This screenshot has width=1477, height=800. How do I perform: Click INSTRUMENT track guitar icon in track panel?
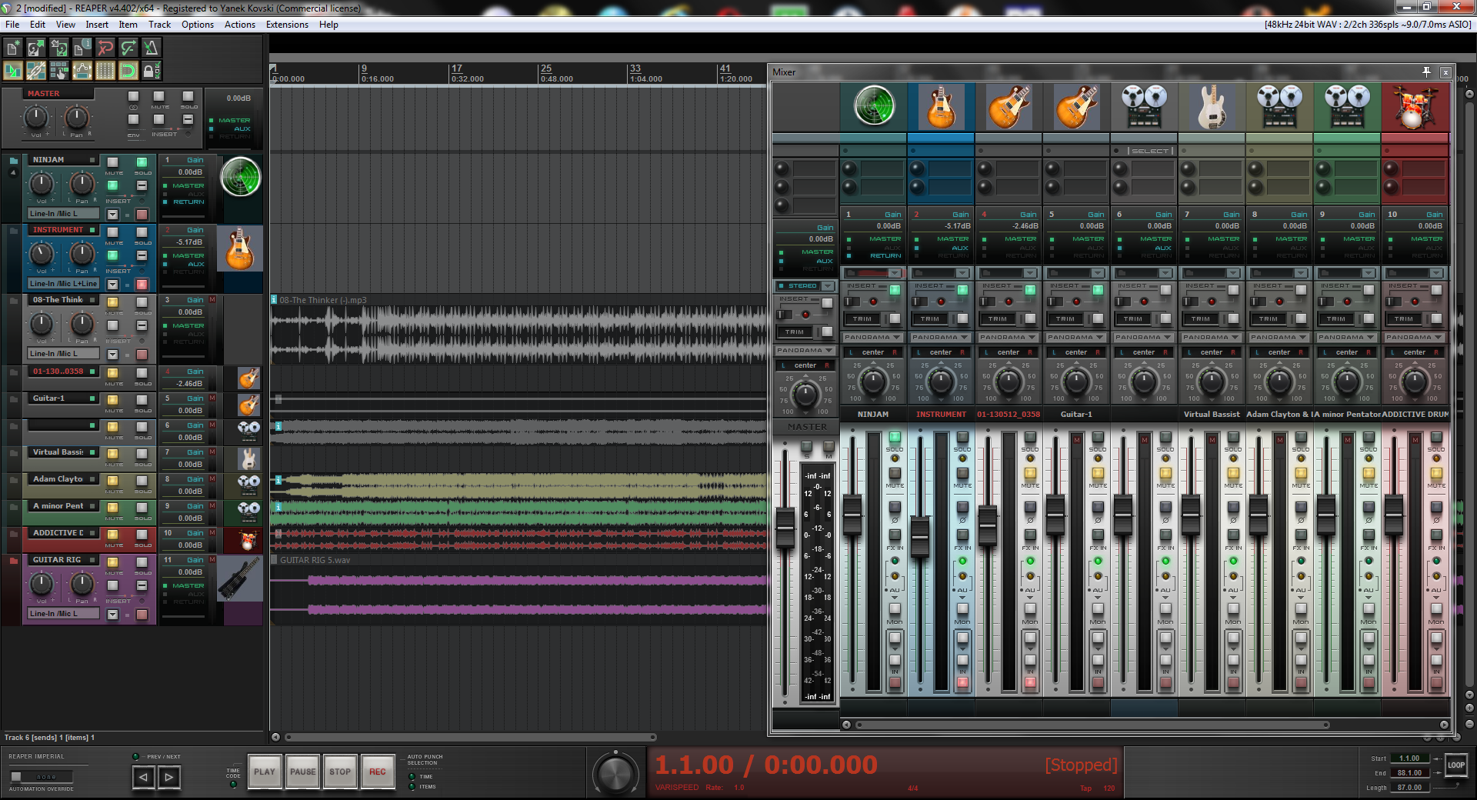point(239,248)
